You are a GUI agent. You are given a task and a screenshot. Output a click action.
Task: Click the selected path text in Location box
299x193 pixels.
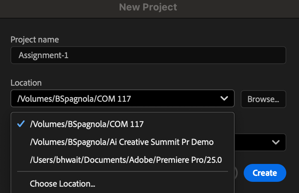(74, 99)
